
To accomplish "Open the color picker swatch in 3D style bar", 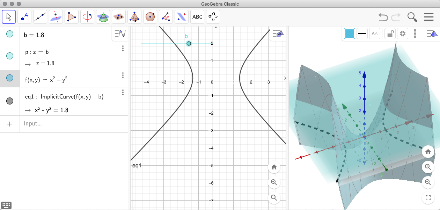I will pyautogui.click(x=350, y=34).
